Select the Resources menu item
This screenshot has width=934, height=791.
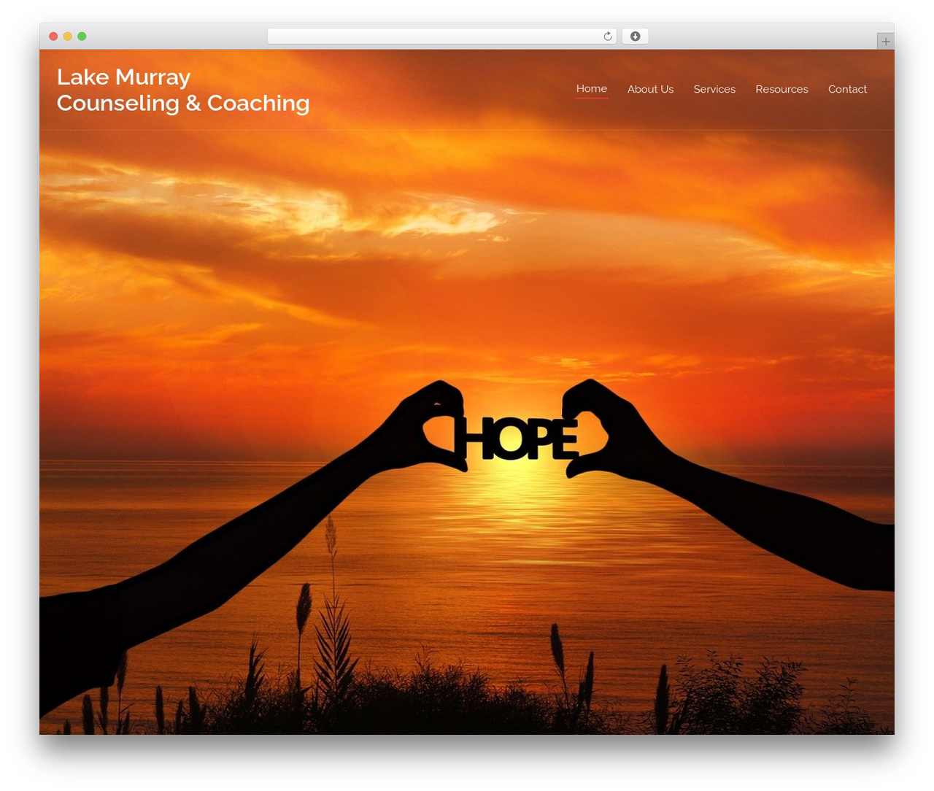781,89
